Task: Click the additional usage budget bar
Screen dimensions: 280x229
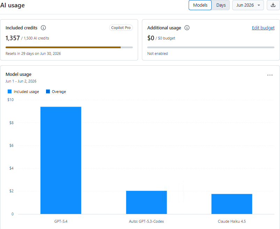Action: (211, 48)
